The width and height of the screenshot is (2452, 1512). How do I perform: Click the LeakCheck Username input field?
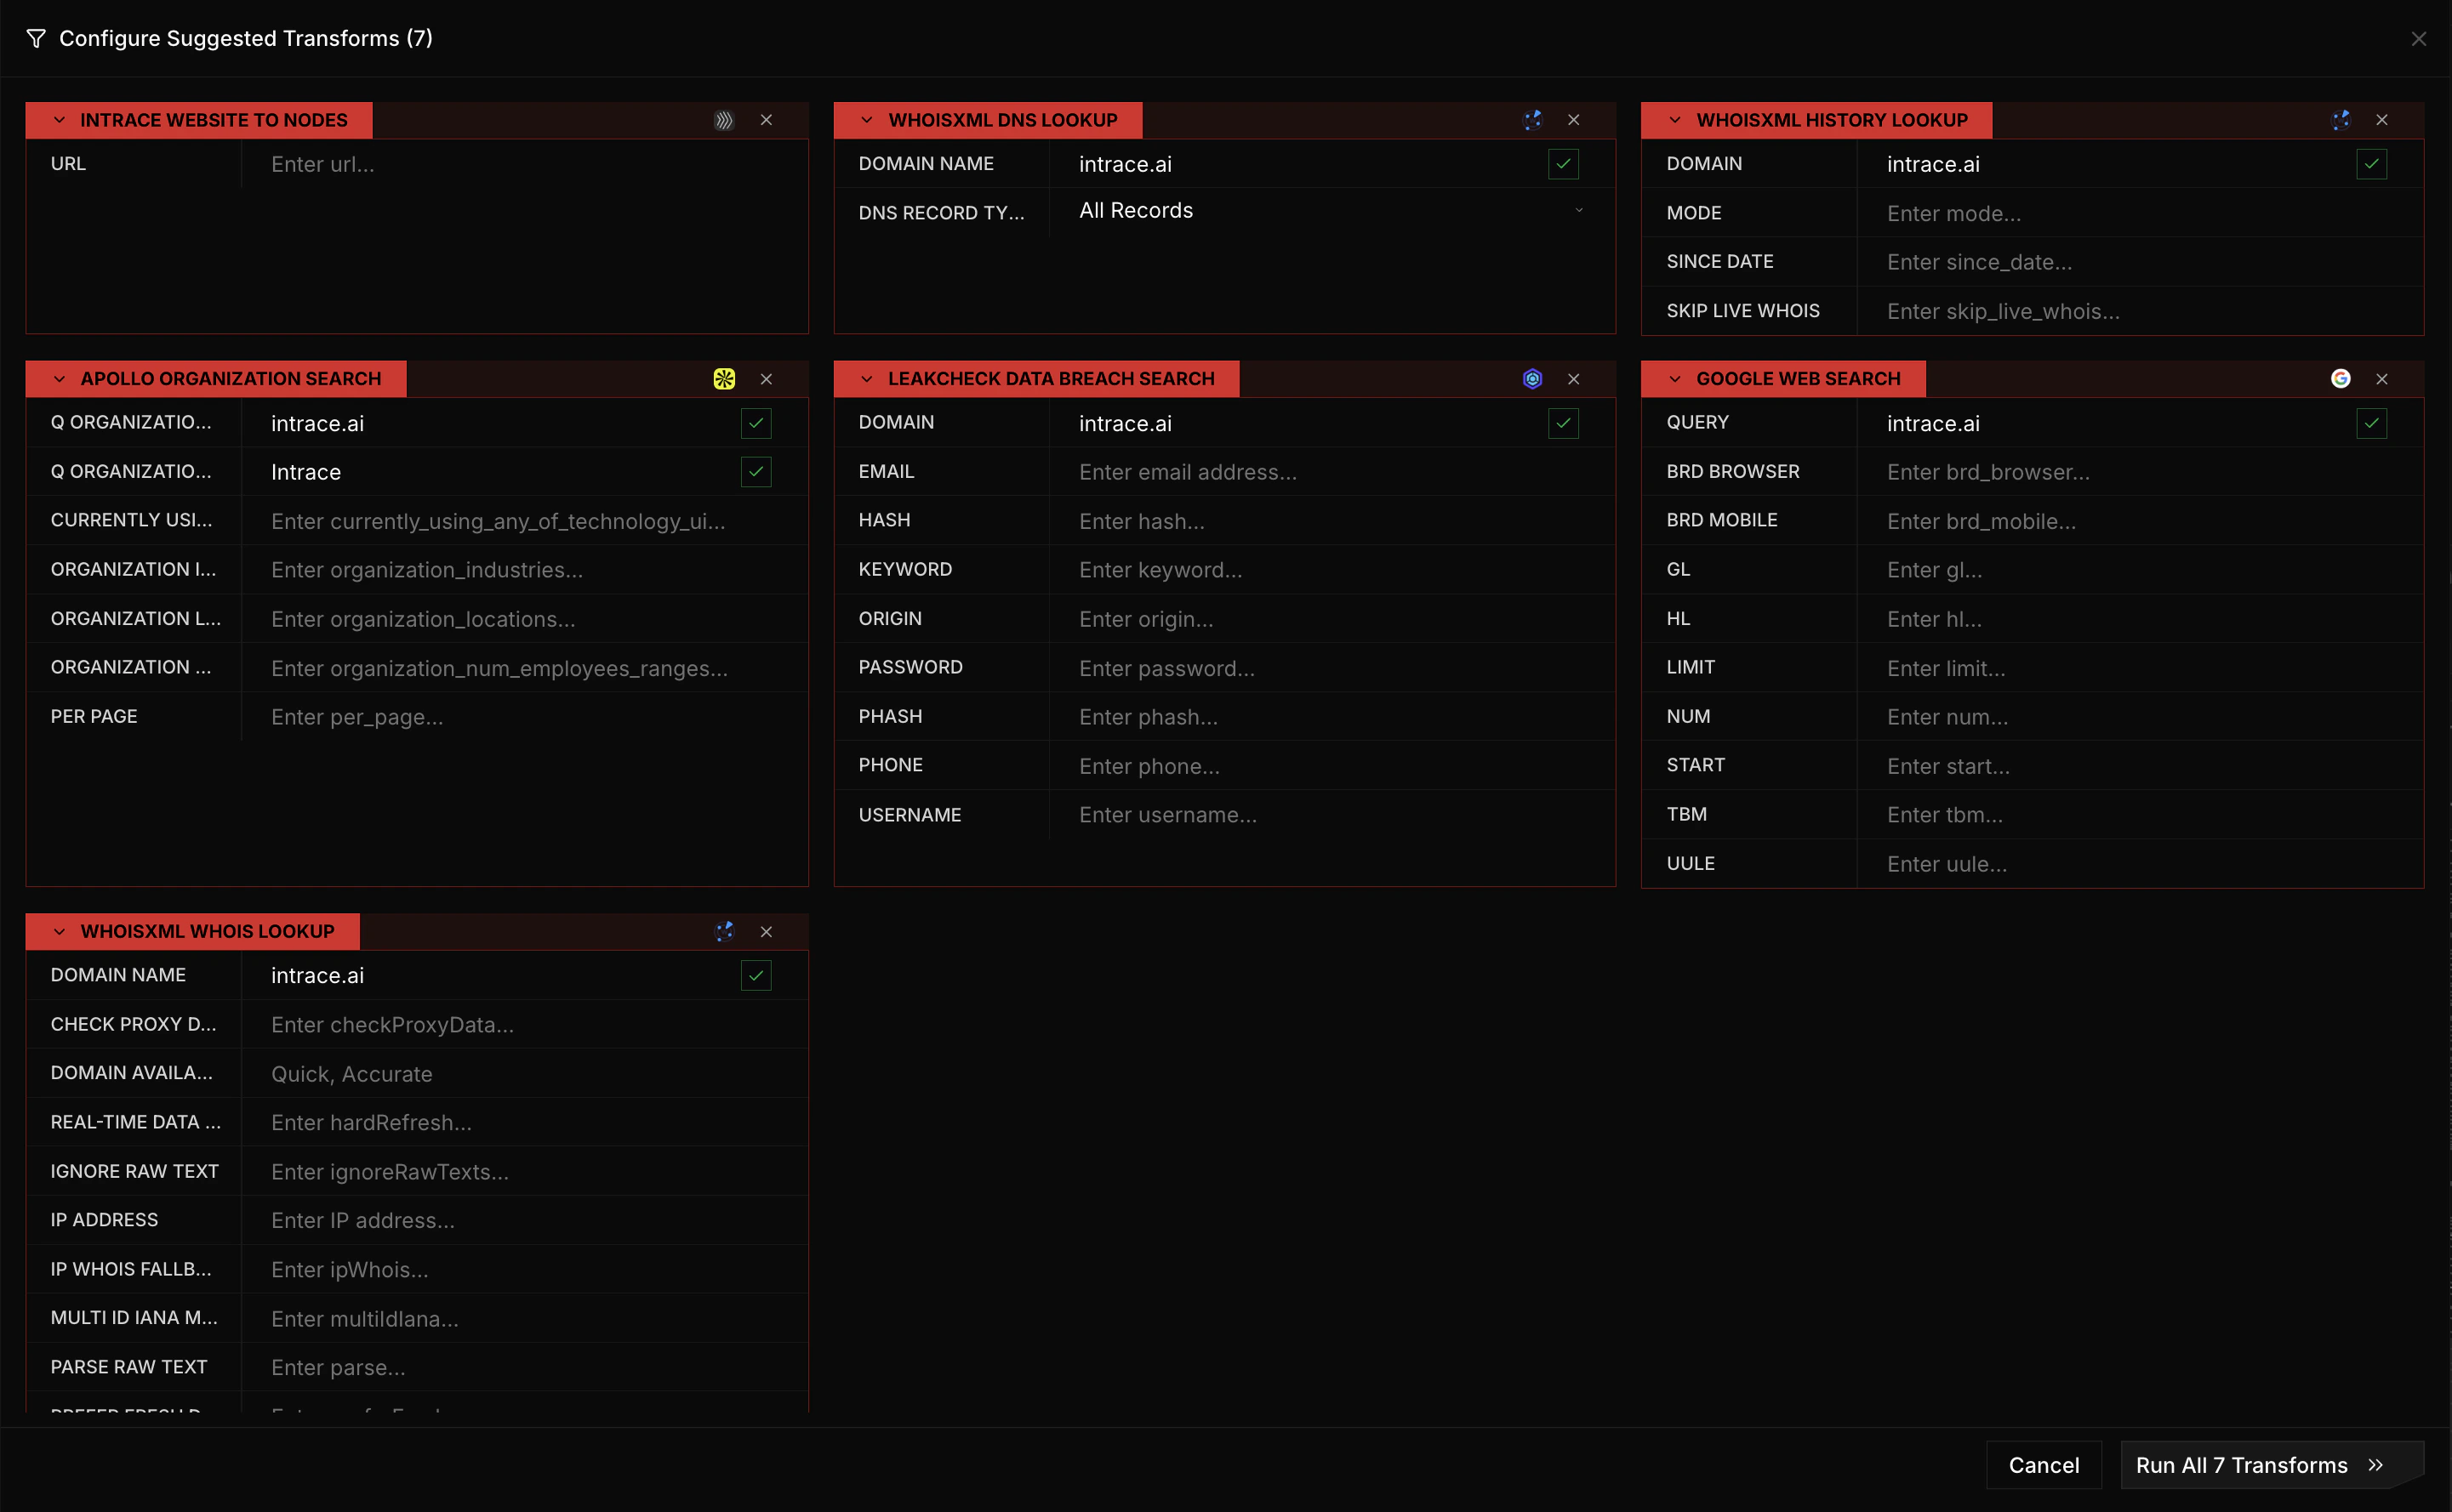[1331, 815]
